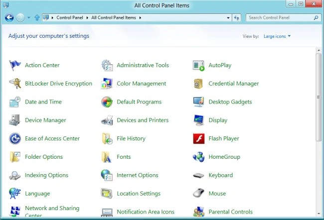Viewport: 324px width, 220px height.
Task: Click the Mouse icon
Action: tap(198, 194)
